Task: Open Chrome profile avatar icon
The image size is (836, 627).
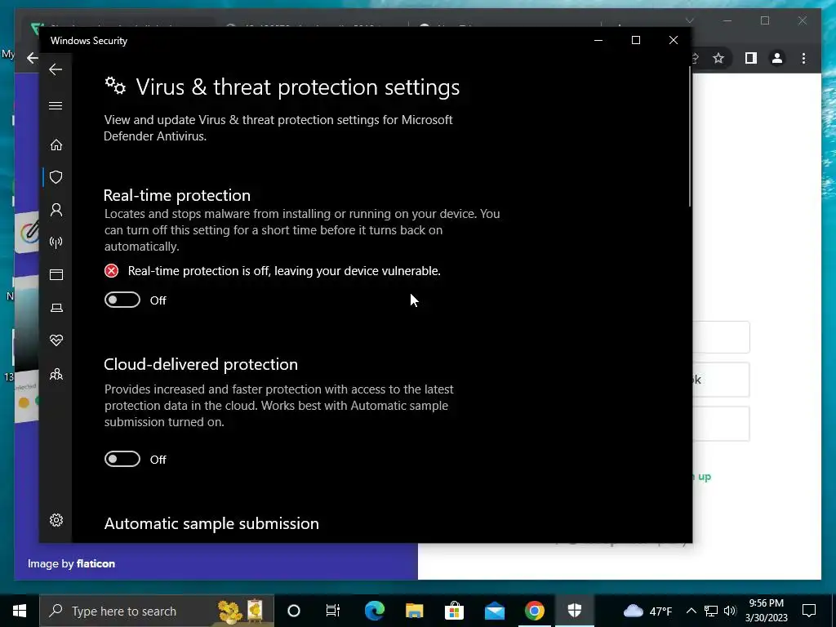Action: pyautogui.click(x=777, y=58)
